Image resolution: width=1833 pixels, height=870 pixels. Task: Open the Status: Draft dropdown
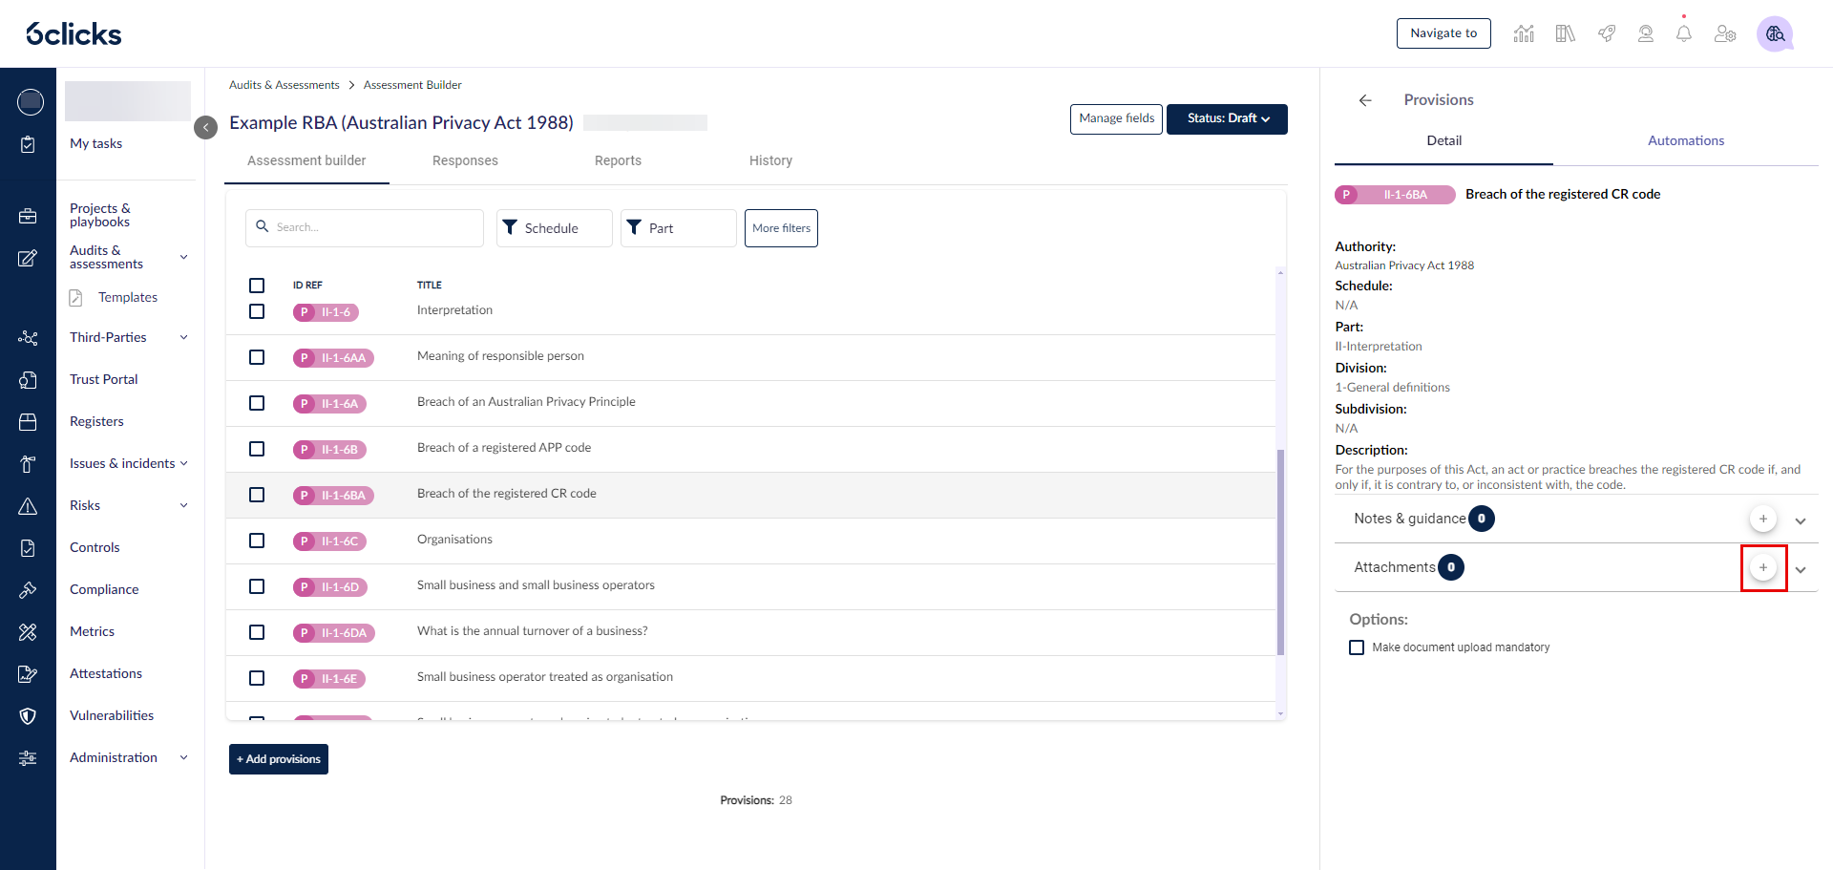[1227, 119]
